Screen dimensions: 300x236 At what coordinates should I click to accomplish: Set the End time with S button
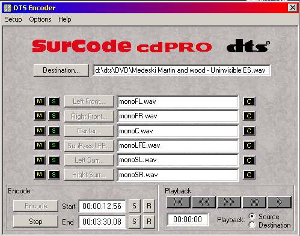[x=134, y=222]
